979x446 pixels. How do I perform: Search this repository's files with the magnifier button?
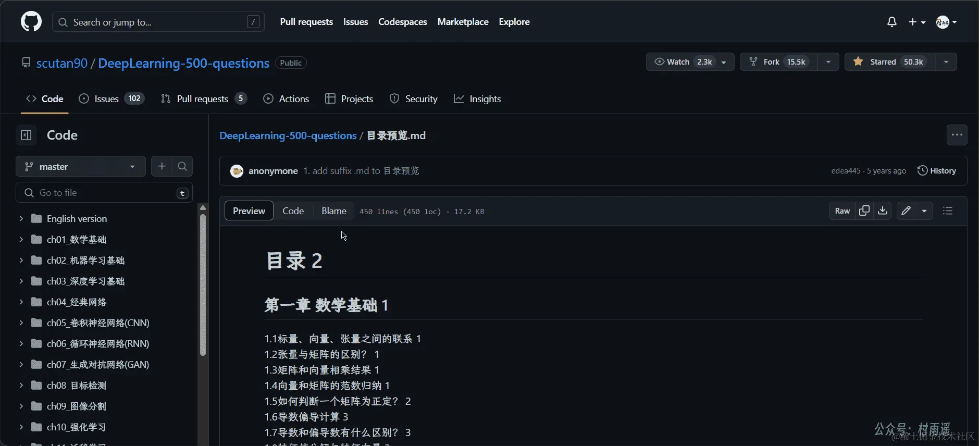click(182, 166)
